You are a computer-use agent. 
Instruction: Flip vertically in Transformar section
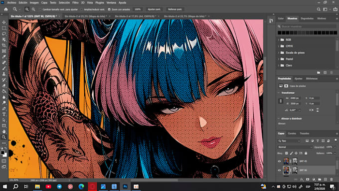[318, 110]
